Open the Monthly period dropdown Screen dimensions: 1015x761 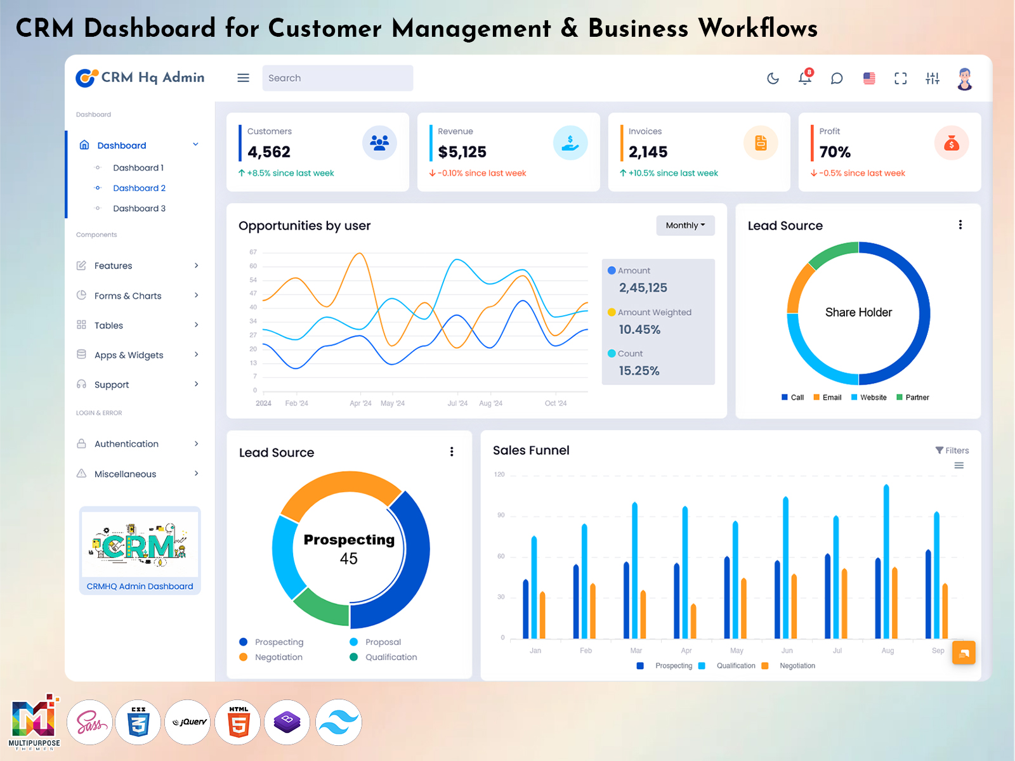click(685, 225)
